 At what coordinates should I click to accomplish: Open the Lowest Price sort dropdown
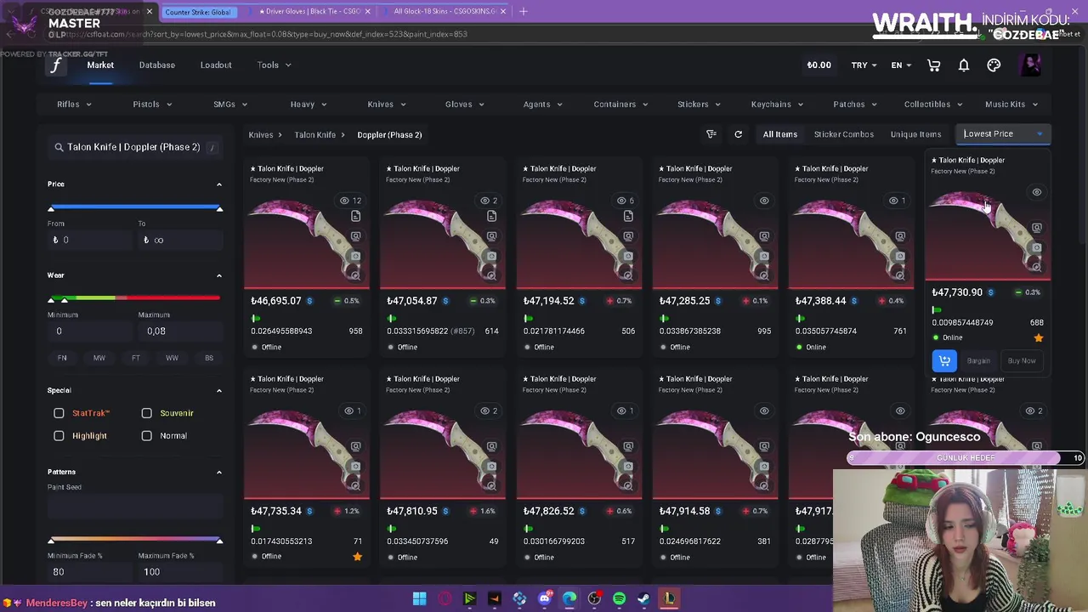pos(1003,134)
